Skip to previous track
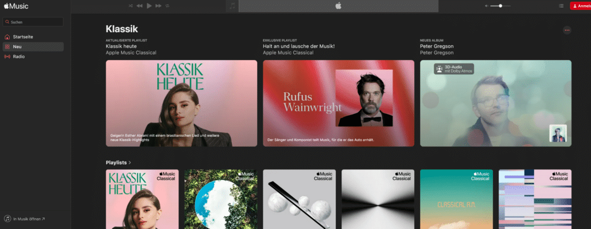 (x=139, y=6)
